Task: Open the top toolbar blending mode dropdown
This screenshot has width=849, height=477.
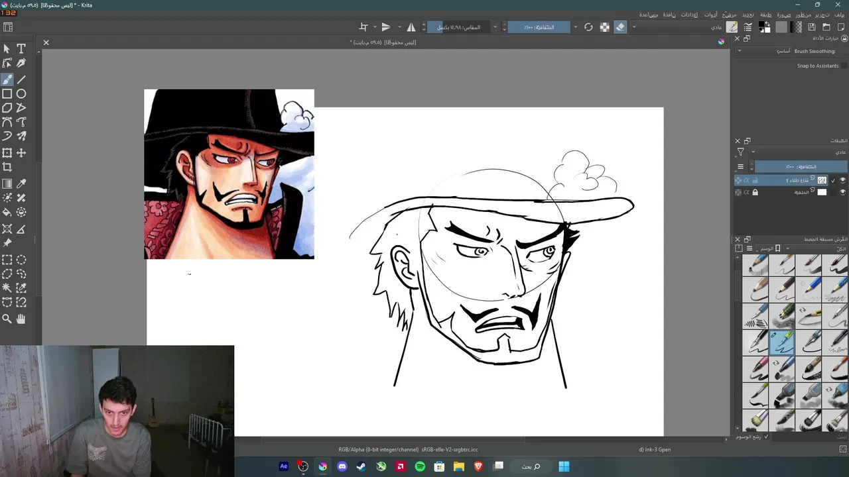Action: click(677, 27)
